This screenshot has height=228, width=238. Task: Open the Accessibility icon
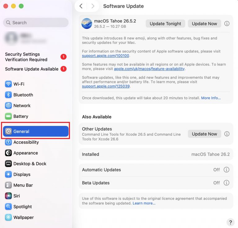[8, 142]
